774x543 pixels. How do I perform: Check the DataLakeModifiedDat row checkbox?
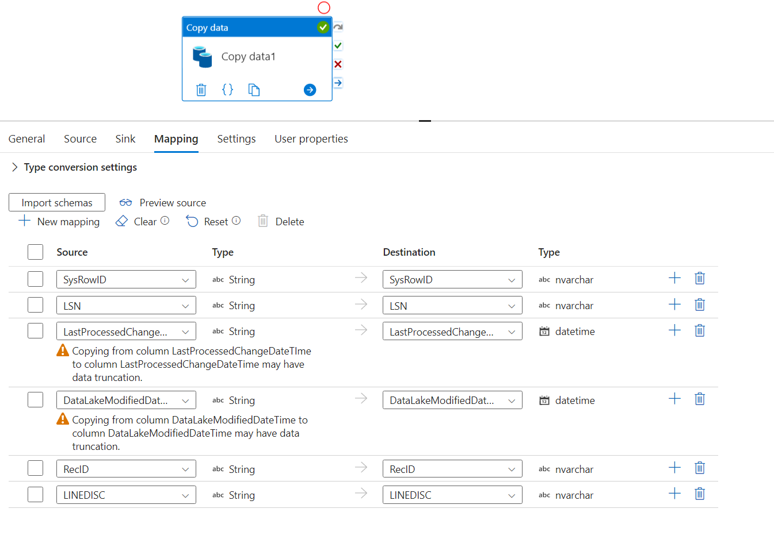(36, 400)
